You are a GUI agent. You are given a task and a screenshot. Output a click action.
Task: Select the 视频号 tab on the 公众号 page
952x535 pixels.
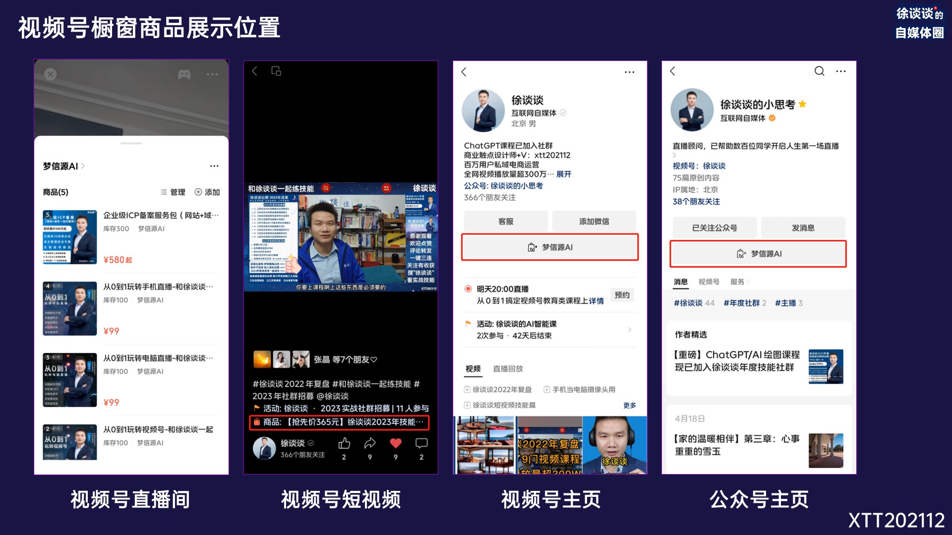[x=709, y=282]
